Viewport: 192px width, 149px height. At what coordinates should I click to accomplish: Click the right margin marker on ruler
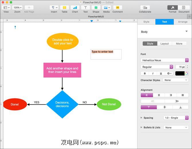click(x=120, y=21)
